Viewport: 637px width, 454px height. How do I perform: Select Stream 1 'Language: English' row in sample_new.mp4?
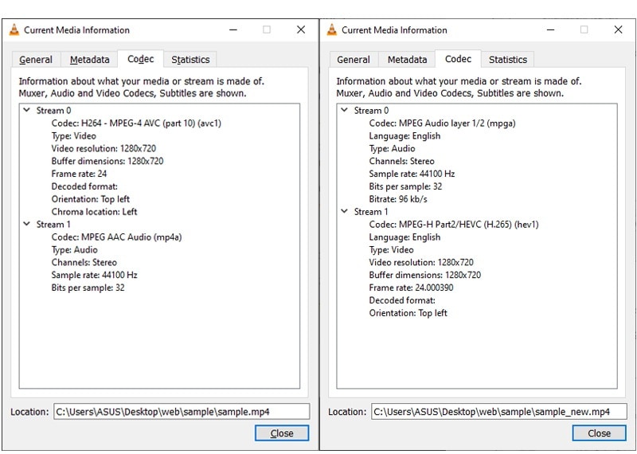coord(404,237)
